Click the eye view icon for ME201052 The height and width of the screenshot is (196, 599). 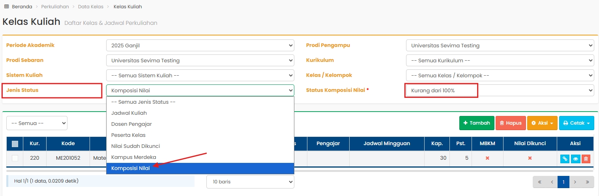575,159
